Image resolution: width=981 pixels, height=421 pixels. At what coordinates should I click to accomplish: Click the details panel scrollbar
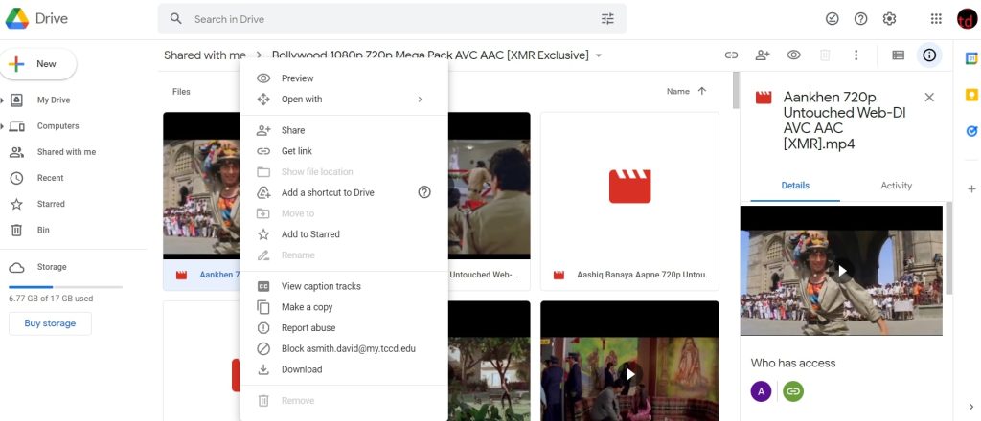pyautogui.click(x=949, y=247)
